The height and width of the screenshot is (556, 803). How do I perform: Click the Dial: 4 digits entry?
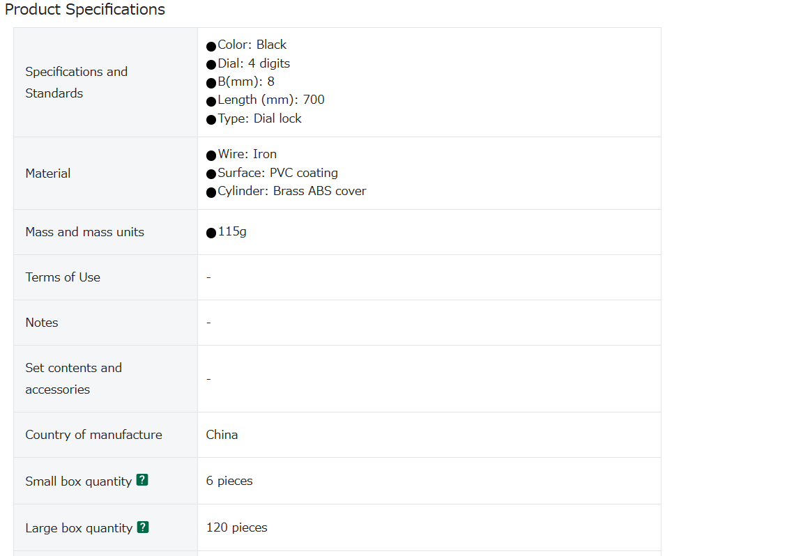coord(248,63)
